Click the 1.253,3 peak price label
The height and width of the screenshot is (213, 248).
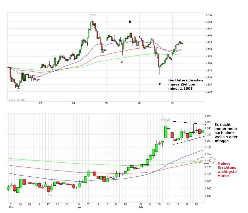coord(91,15)
